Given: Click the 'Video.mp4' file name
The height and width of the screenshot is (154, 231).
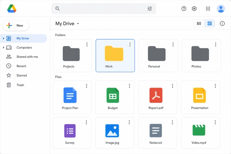Looking at the screenshot, I should (x=199, y=143).
